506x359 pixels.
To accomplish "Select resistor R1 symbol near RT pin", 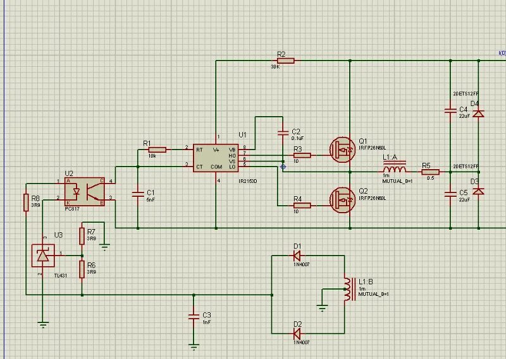I will click(x=157, y=150).
